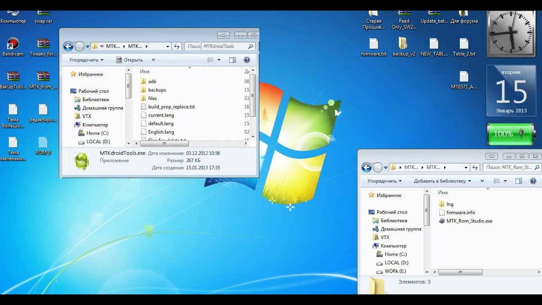Viewport: 542px width, 305px height.
Task: Open Tweaks_for archive desktop icon
Action: click(x=43, y=47)
